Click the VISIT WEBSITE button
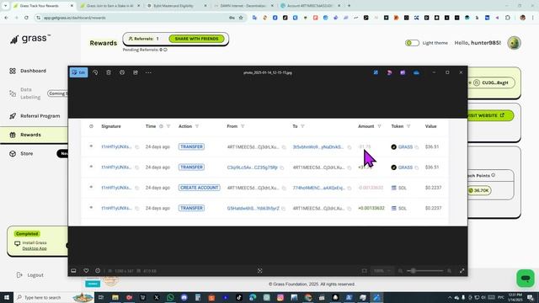 (490, 115)
